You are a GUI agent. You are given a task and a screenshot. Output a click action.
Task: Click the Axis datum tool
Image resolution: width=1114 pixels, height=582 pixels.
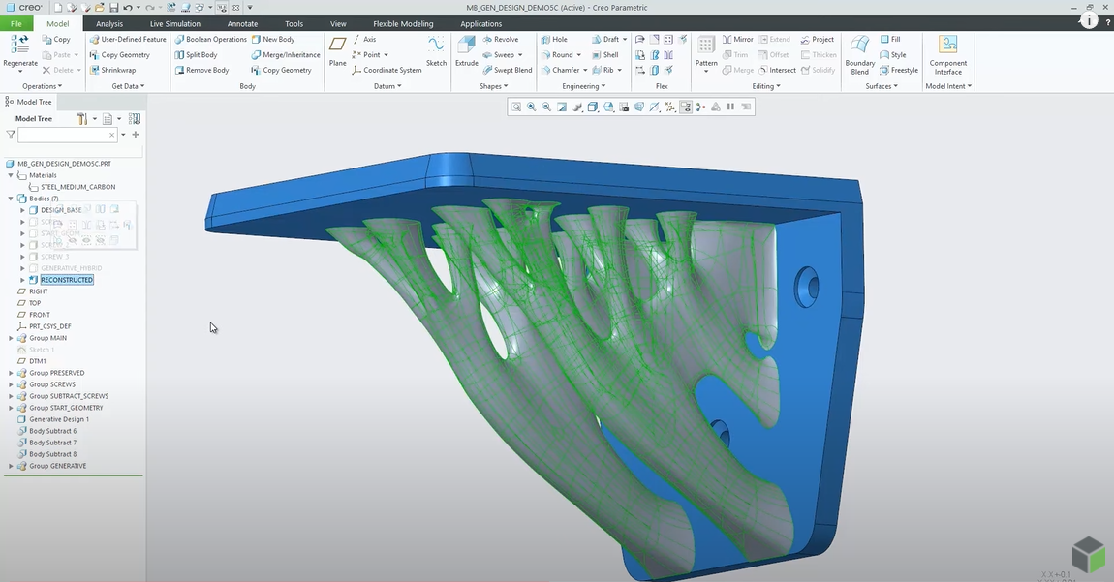364,39
